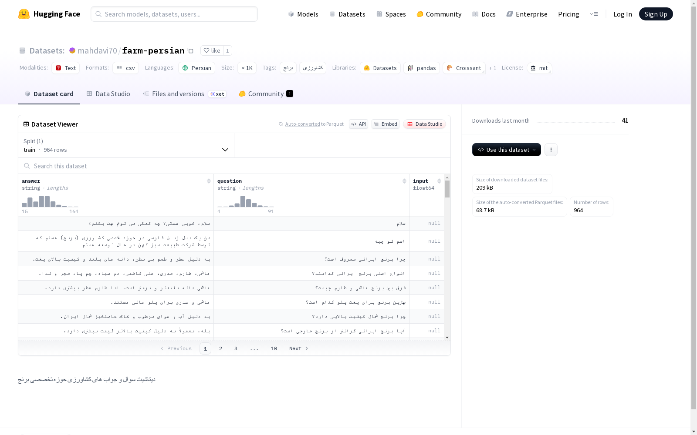
Task: Show the +1 more libraries
Action: click(493, 68)
